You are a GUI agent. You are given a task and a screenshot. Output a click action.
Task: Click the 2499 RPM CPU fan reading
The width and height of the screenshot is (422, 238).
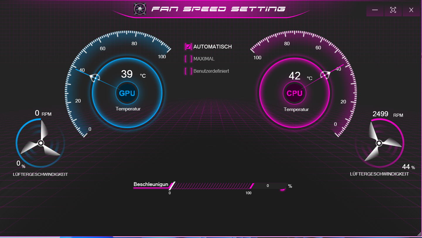pos(380,114)
